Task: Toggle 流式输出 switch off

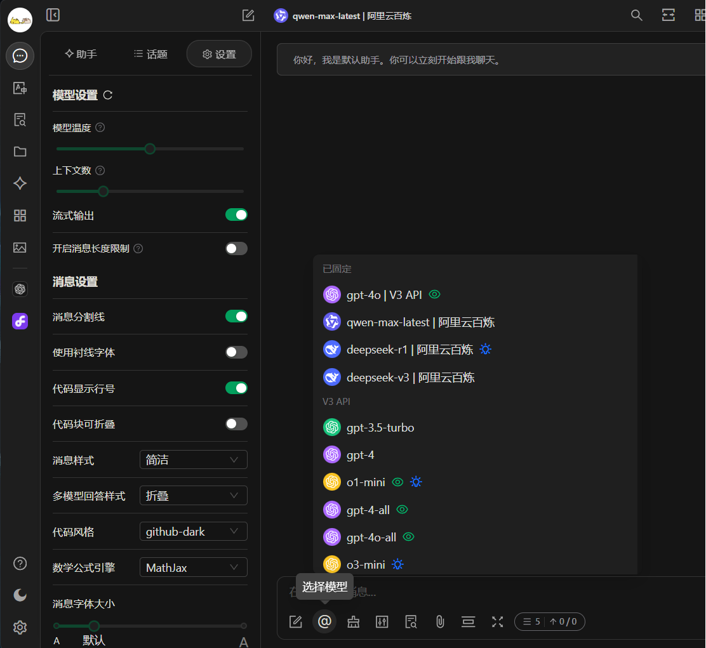Action: click(x=236, y=215)
